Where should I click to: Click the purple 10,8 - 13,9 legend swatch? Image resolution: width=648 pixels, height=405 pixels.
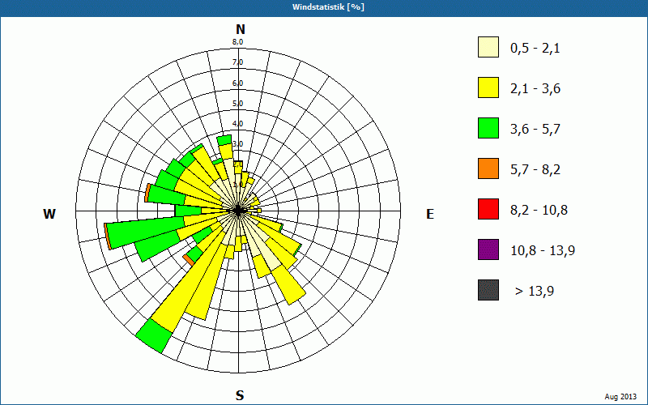tap(488, 249)
